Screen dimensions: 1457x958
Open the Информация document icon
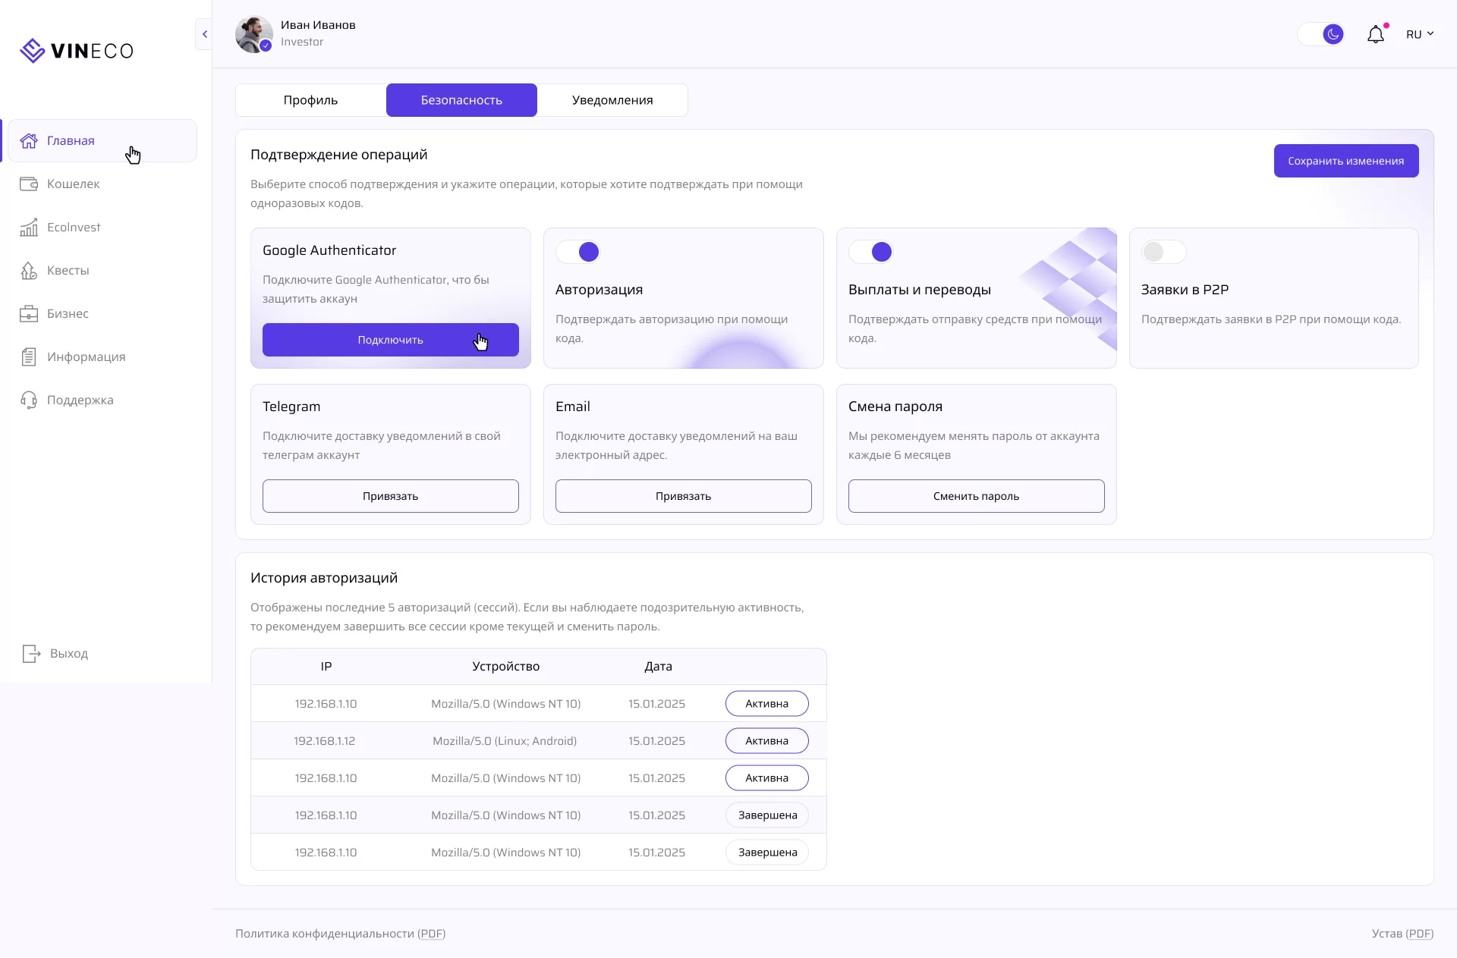coord(29,357)
